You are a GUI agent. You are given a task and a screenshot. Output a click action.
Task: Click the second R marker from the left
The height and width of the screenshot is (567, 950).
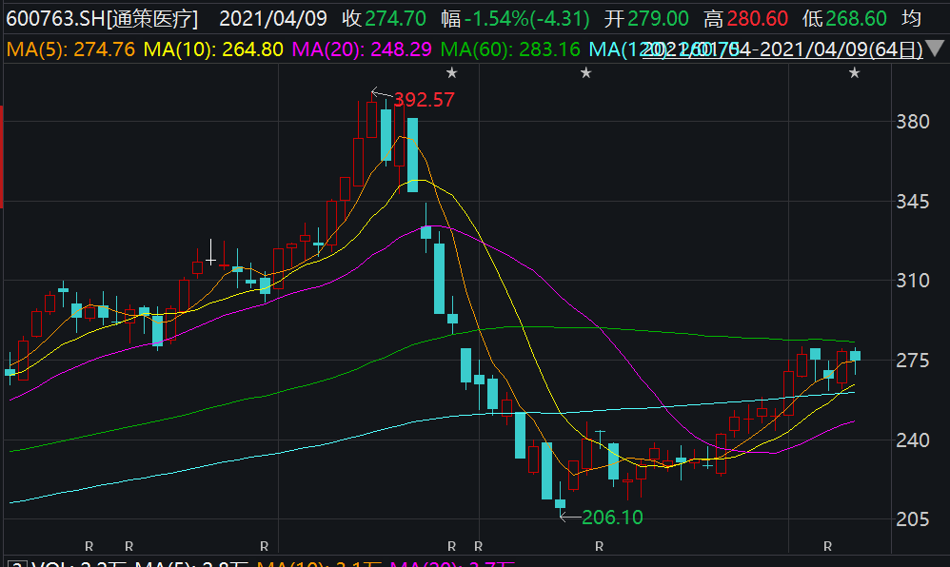(x=129, y=546)
